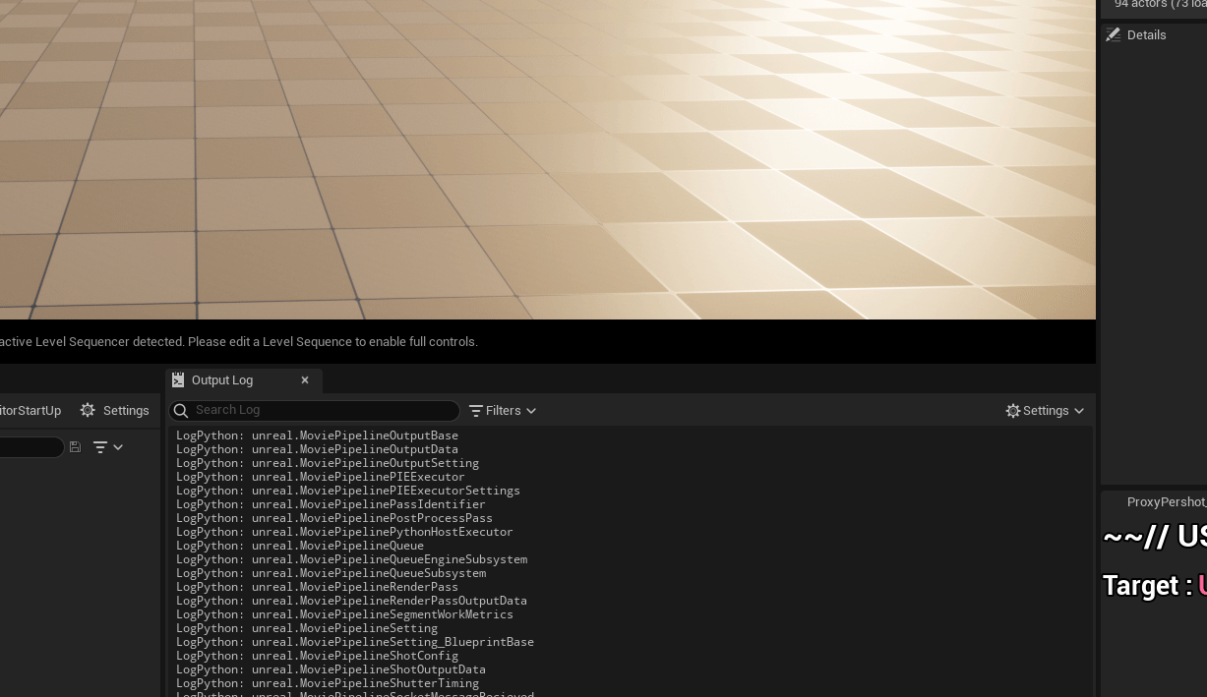Select log line MoviePipelinePythonHostExecutor

click(344, 532)
